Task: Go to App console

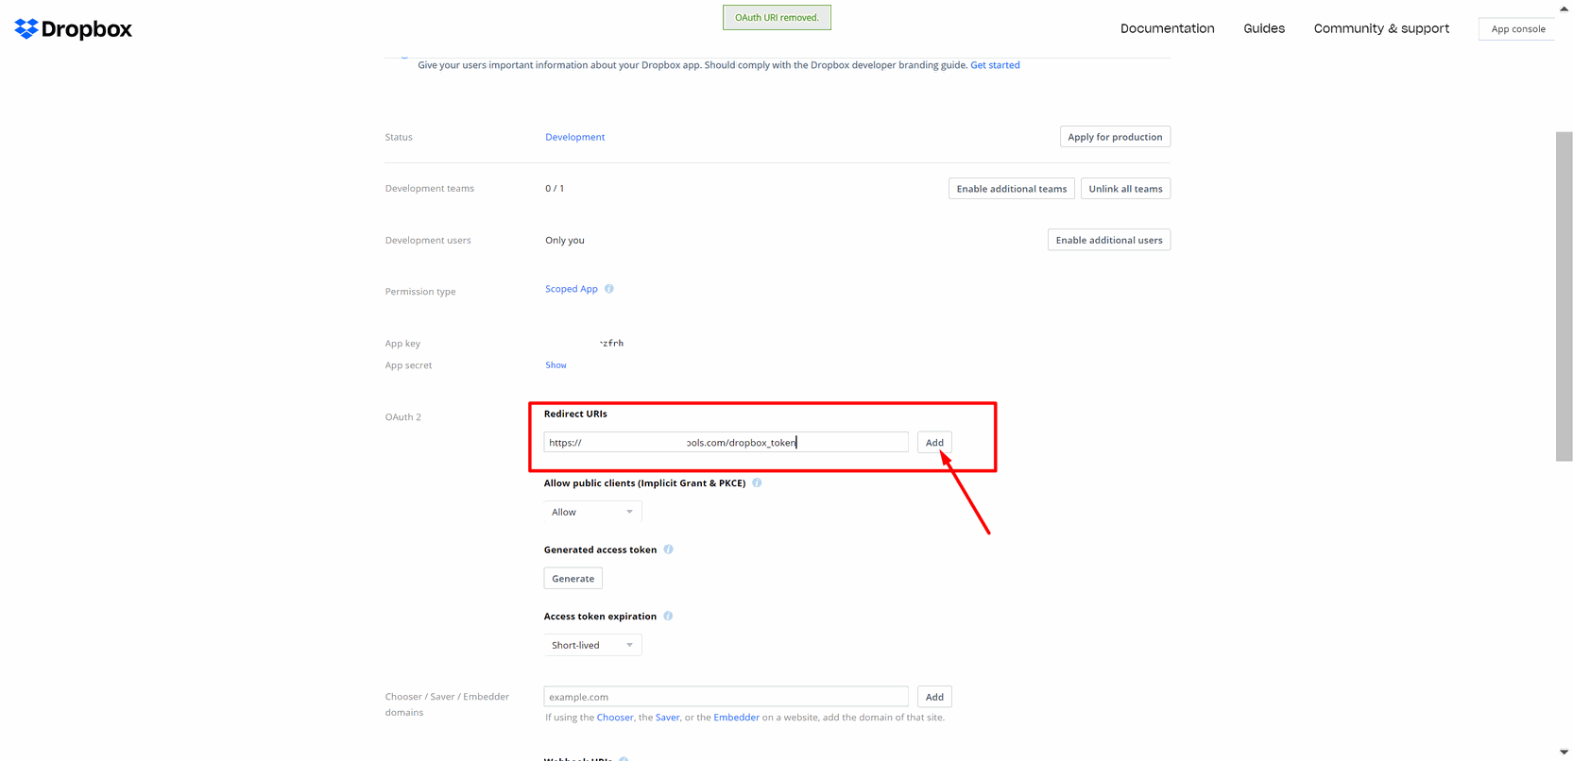Action: tap(1518, 29)
